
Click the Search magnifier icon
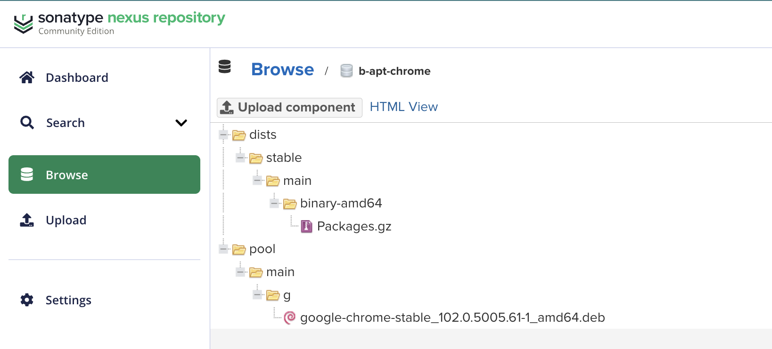pyautogui.click(x=27, y=123)
